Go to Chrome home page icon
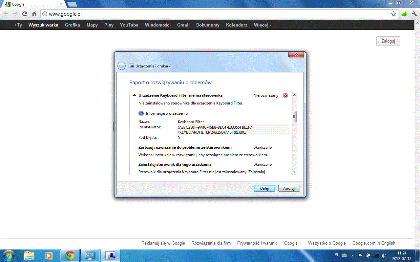420x262 pixels. 34,14
